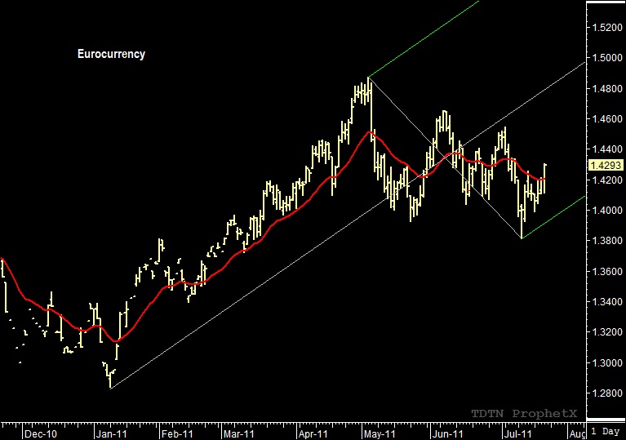626x440 pixels.
Task: Click the 1.4000 price axis label
Action: point(607,210)
